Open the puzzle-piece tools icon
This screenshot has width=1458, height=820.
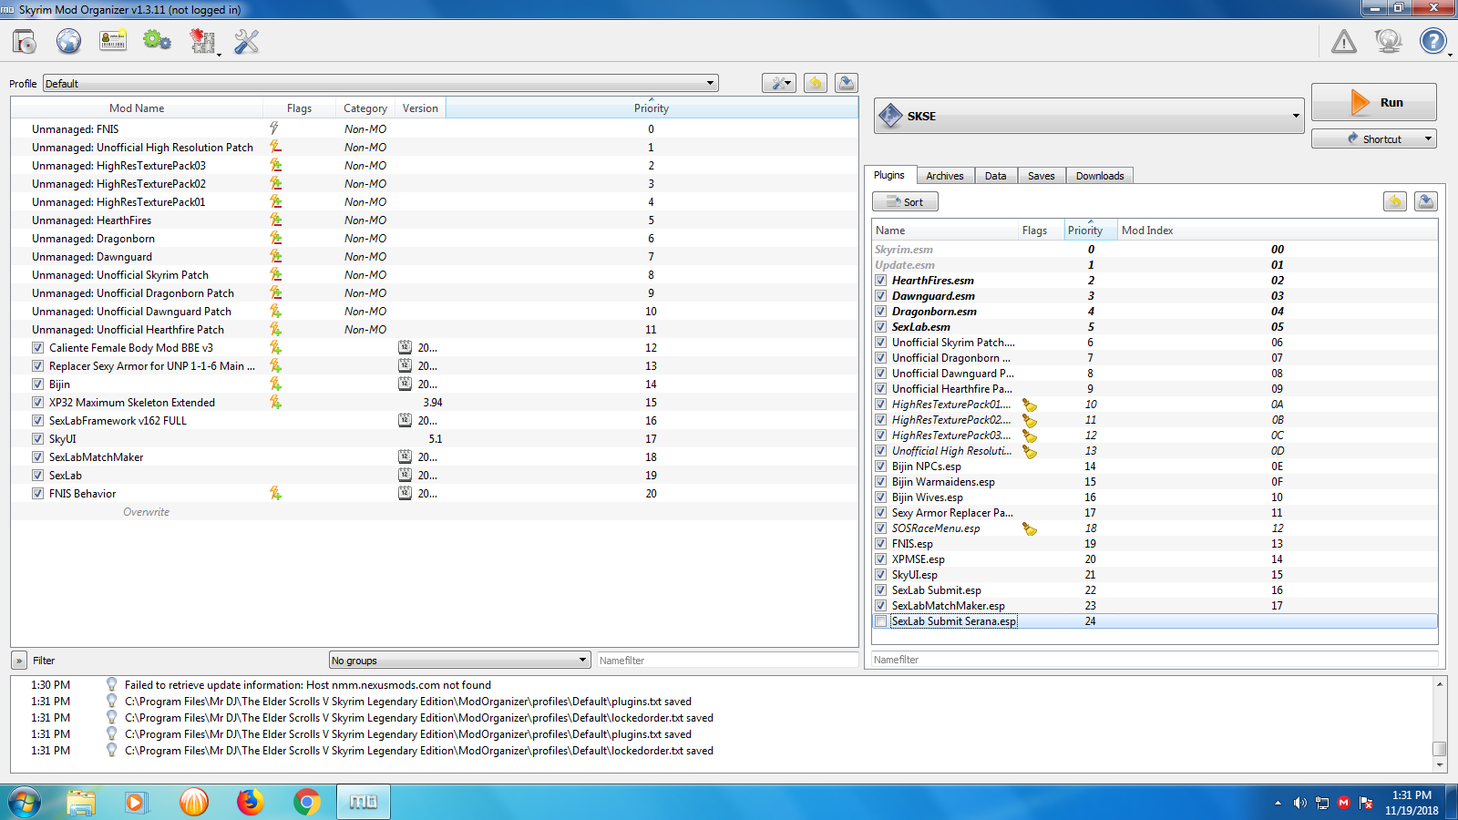(202, 41)
